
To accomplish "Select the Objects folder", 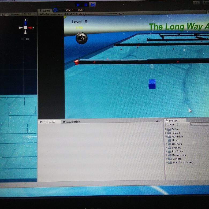I will tap(175, 144).
